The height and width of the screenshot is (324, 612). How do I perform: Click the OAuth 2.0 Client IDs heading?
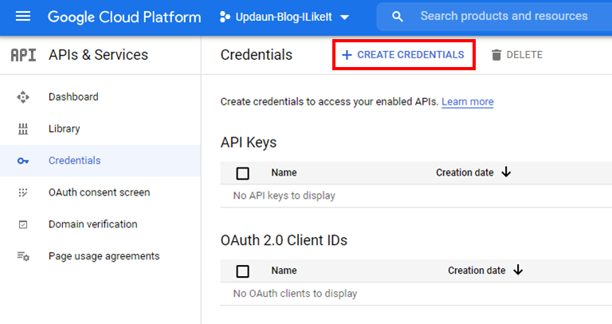284,240
